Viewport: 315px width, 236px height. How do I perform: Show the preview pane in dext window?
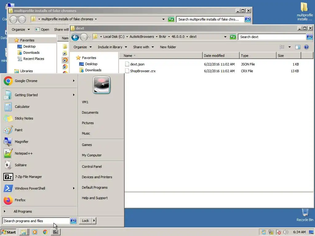[298, 47]
